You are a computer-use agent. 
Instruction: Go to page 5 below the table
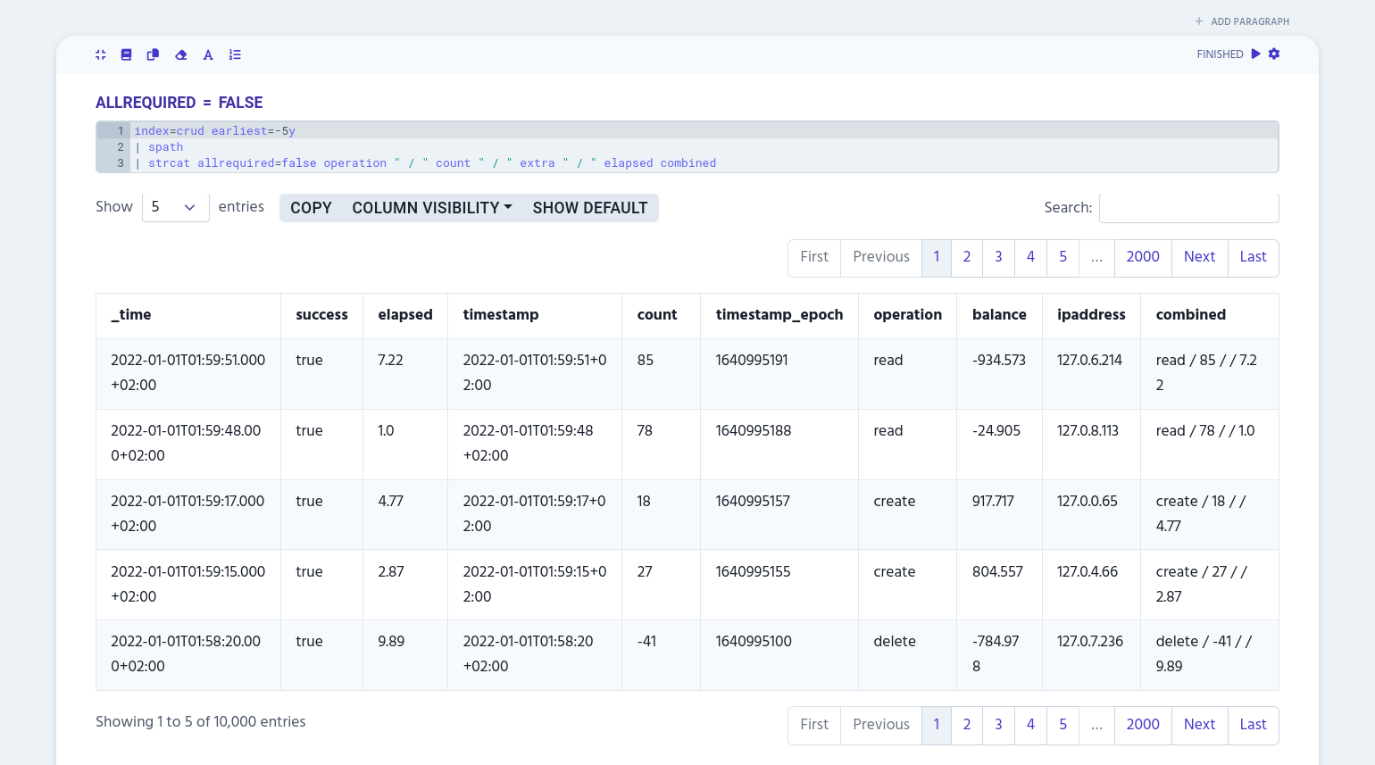tap(1062, 726)
